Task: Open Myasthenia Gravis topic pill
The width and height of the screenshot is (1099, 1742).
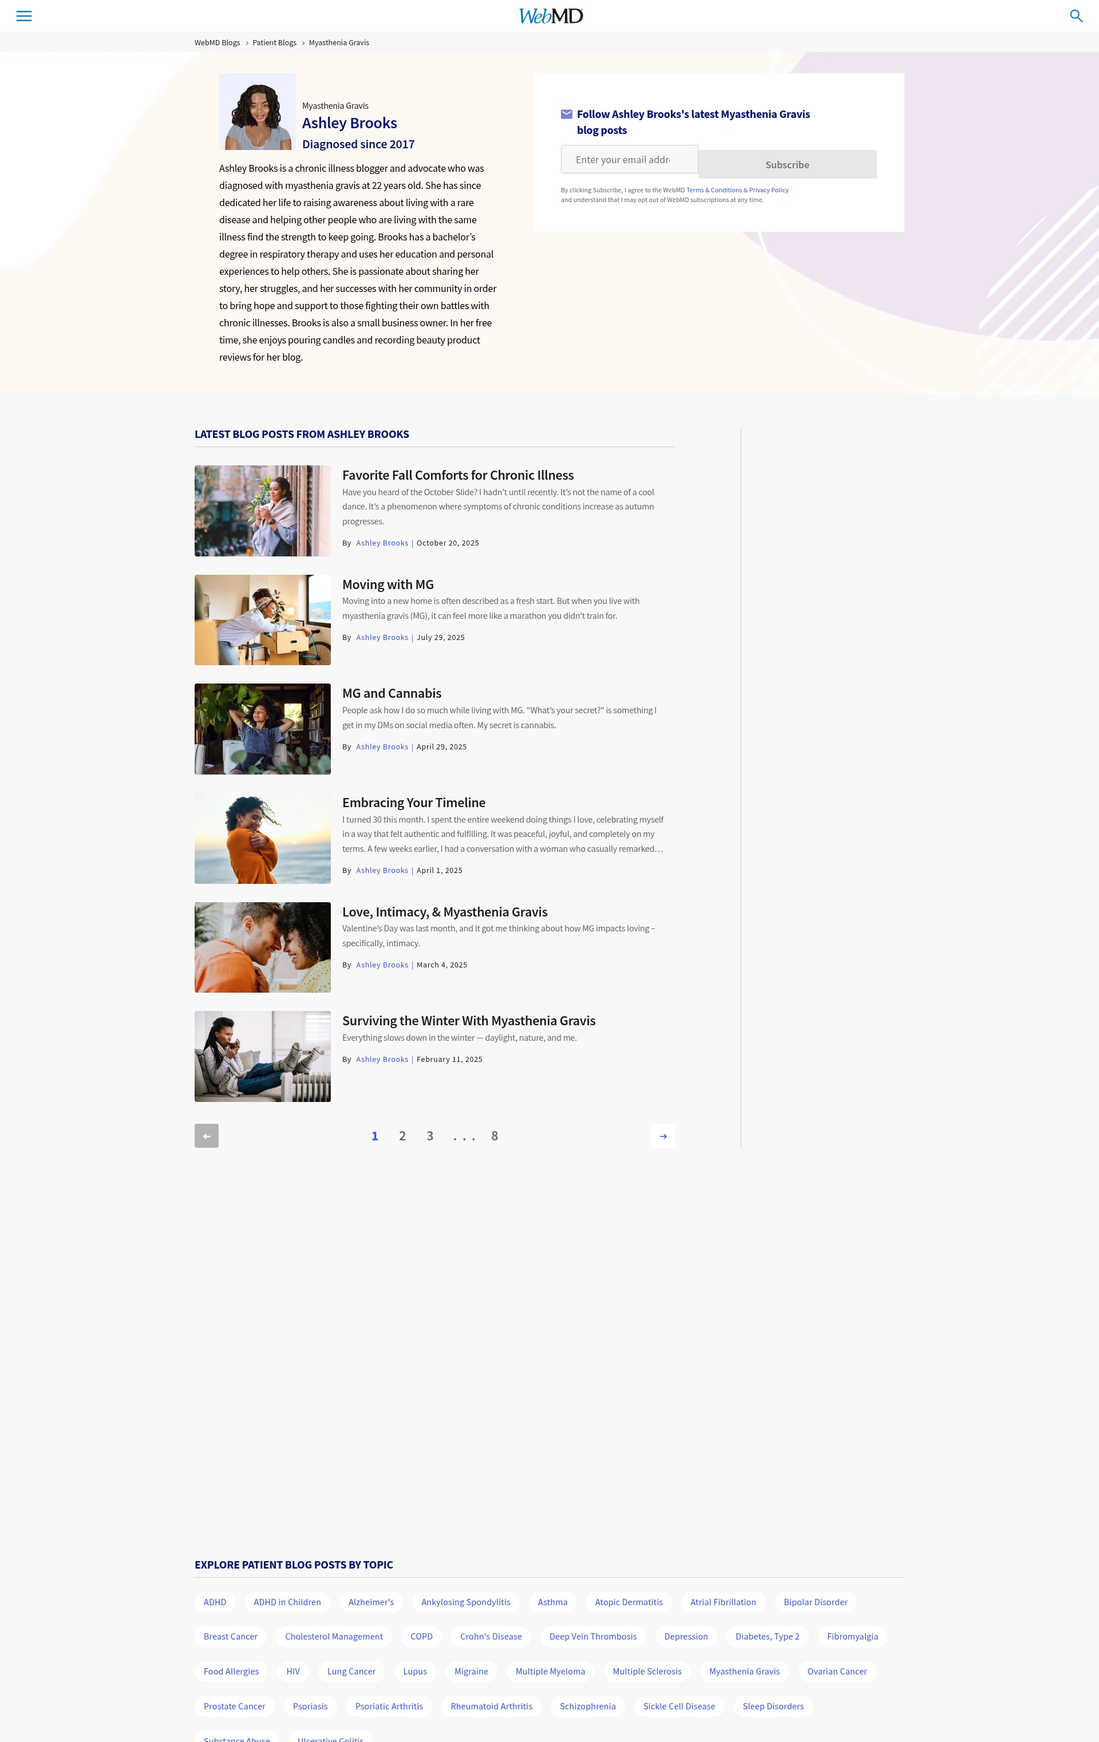Action: pos(745,1671)
